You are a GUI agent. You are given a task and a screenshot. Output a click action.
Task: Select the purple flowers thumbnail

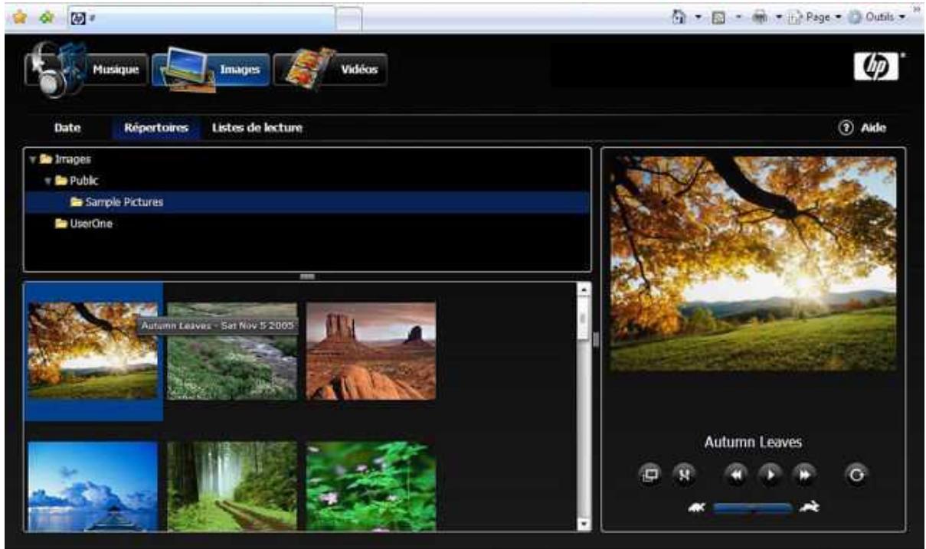(x=371, y=486)
